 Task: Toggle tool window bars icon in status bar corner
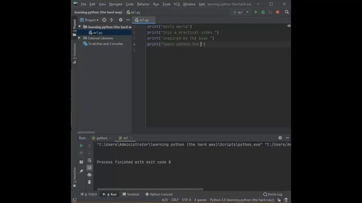click(74, 200)
